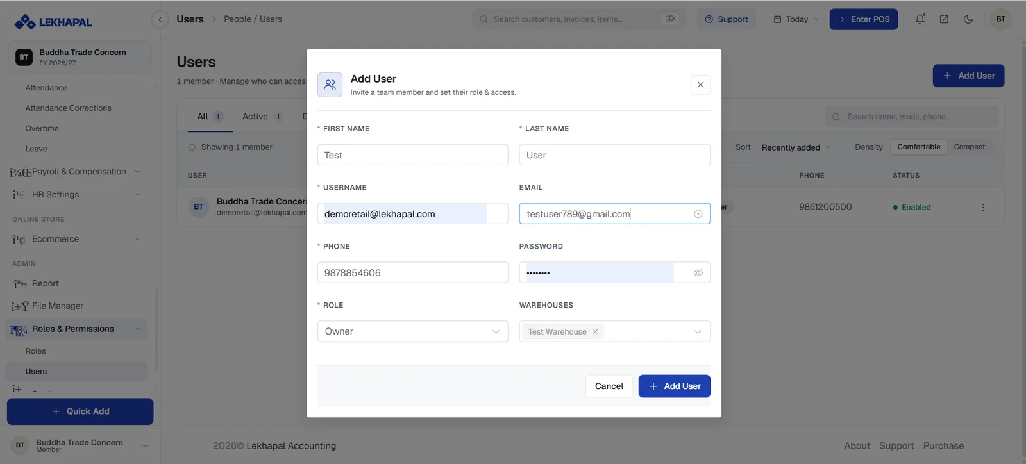Toggle dark mode moon icon
The image size is (1026, 464).
point(968,19)
